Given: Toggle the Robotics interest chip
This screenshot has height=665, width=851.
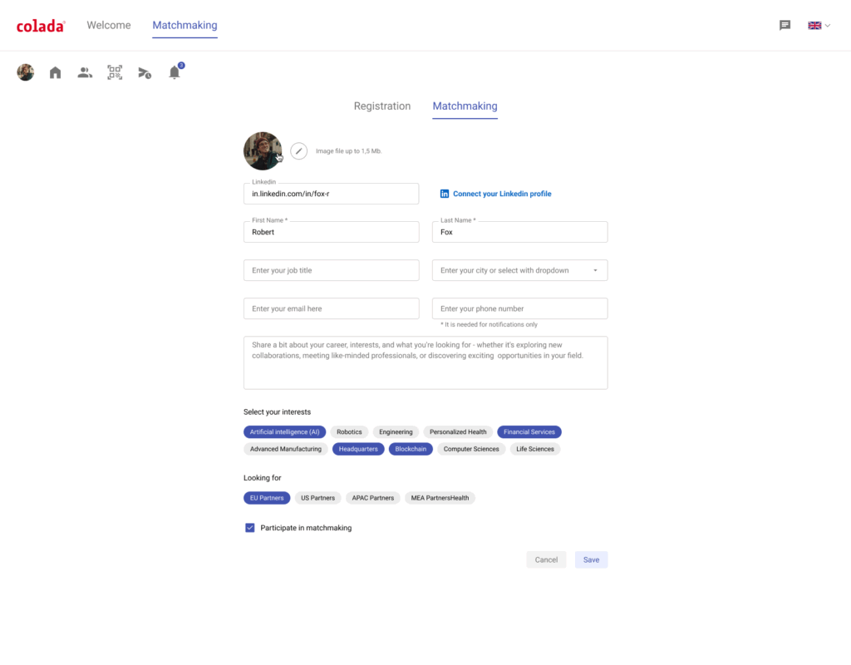Looking at the screenshot, I should [349, 432].
